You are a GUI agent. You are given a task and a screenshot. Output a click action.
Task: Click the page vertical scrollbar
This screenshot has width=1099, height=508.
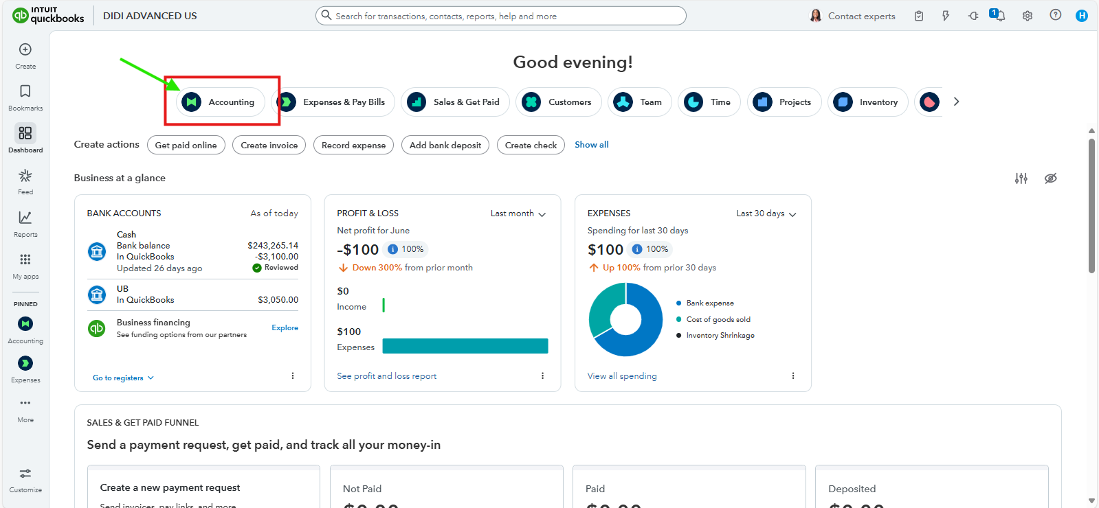tap(1091, 206)
